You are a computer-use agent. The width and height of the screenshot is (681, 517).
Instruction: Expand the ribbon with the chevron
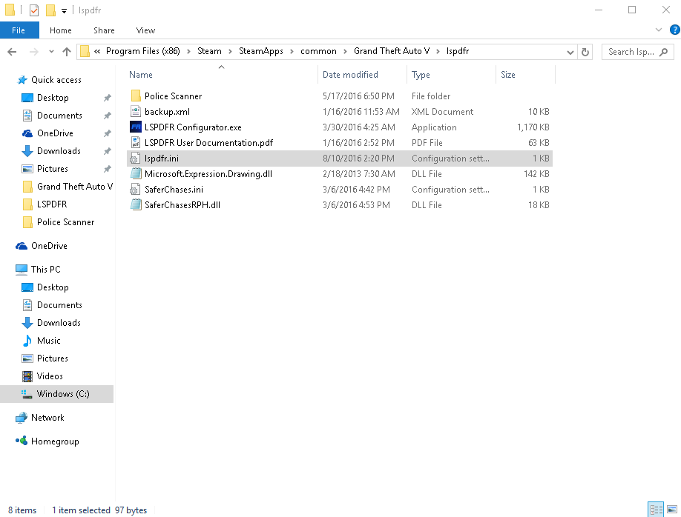(659, 30)
